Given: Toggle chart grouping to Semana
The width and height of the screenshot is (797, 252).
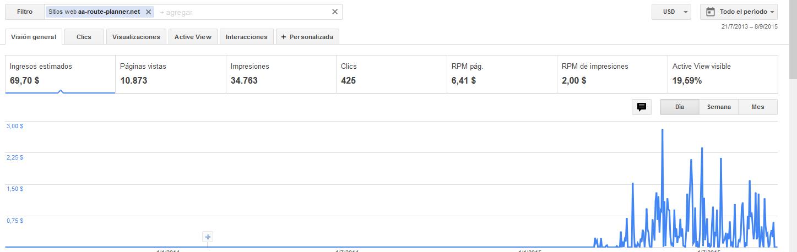Looking at the screenshot, I should [x=719, y=107].
